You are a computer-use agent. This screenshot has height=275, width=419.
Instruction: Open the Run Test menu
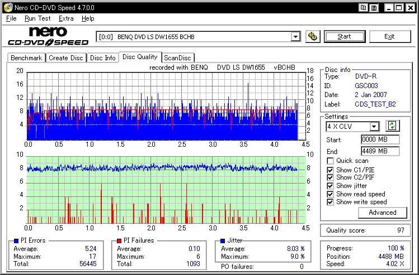[x=36, y=18]
